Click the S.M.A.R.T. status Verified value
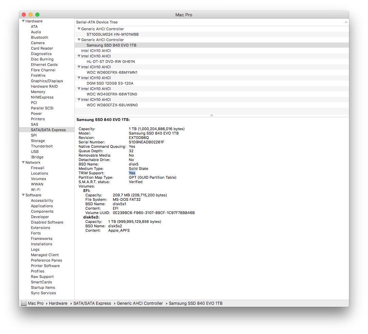The width and height of the screenshot is (368, 334). pos(136,182)
